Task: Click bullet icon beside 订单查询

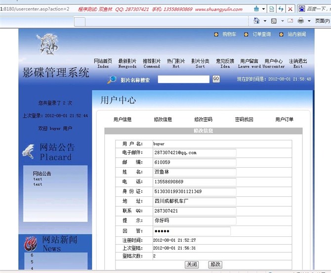Action: coord(246,35)
